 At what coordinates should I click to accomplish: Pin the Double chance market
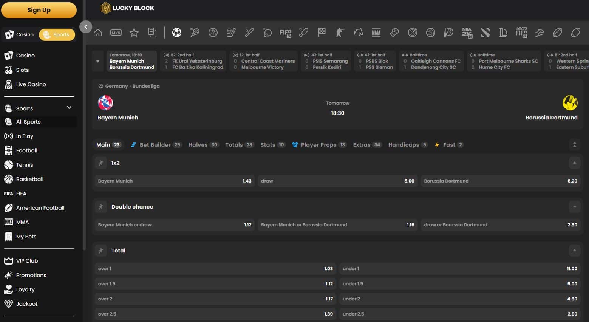point(101,207)
